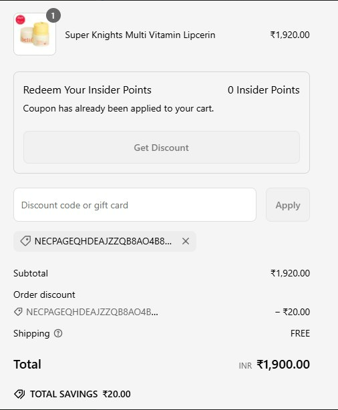
Task: Click the Shipping label
Action: (x=31, y=333)
